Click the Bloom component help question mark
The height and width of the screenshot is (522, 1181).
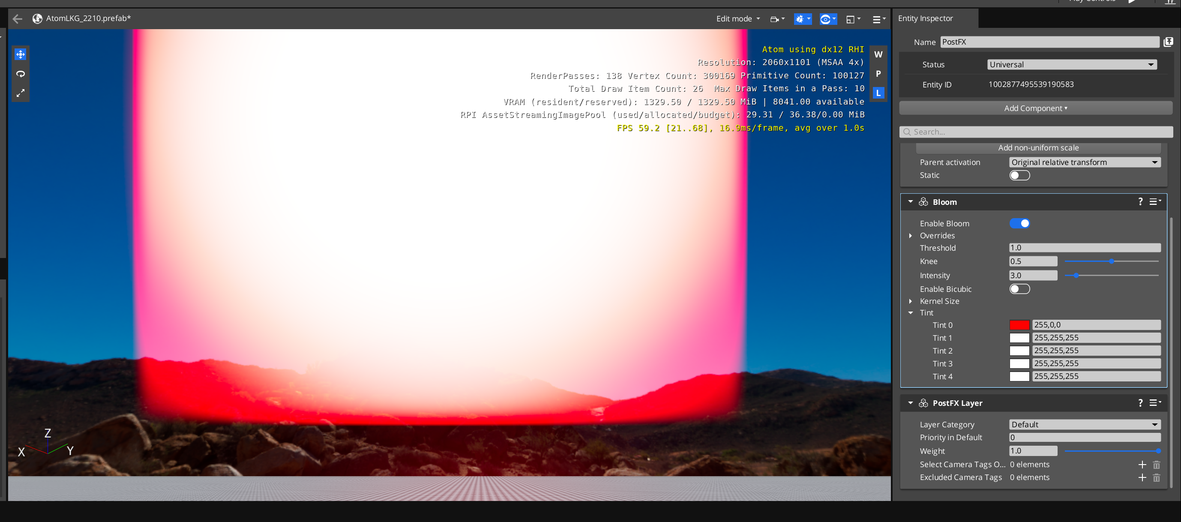tap(1141, 201)
